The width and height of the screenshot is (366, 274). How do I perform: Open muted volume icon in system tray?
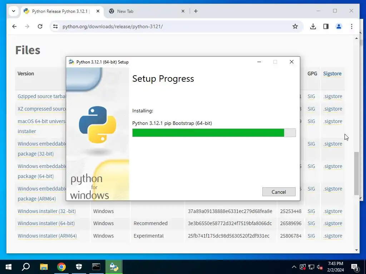[320, 267]
